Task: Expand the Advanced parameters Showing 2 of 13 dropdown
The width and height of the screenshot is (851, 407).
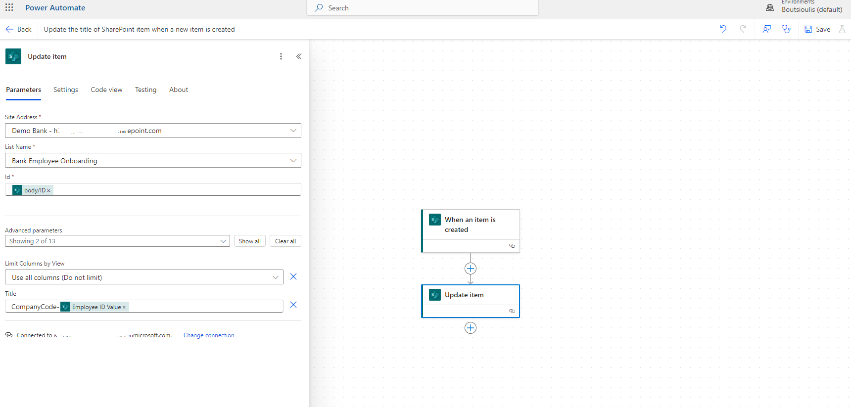Action: pyautogui.click(x=117, y=241)
